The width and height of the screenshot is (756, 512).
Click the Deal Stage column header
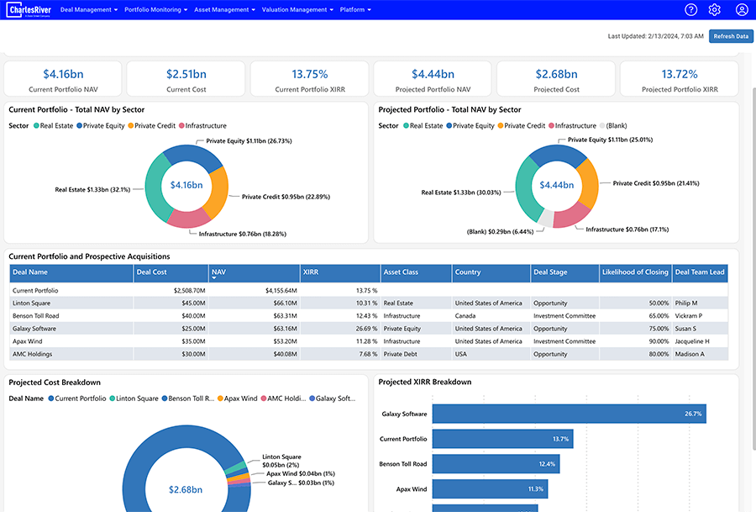click(564, 272)
